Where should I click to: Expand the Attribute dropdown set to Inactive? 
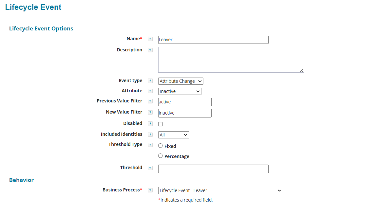(x=179, y=91)
